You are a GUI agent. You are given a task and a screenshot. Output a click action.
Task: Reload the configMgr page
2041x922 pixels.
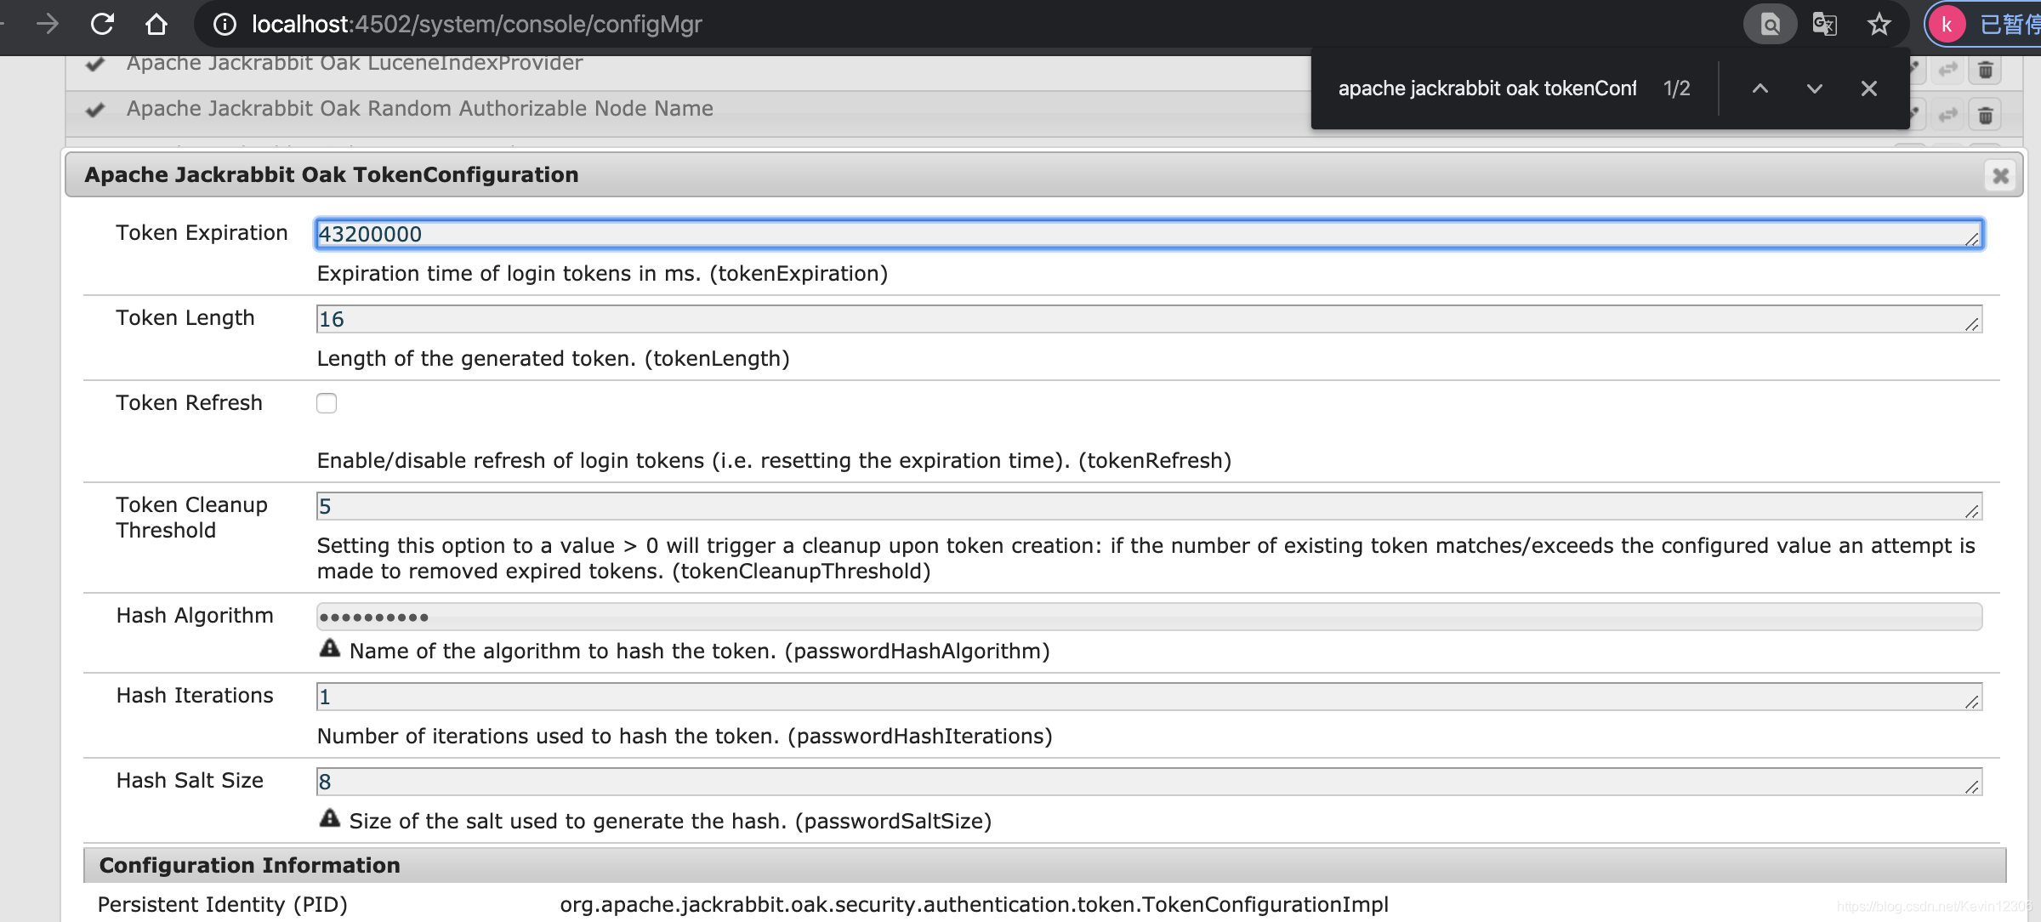(102, 24)
